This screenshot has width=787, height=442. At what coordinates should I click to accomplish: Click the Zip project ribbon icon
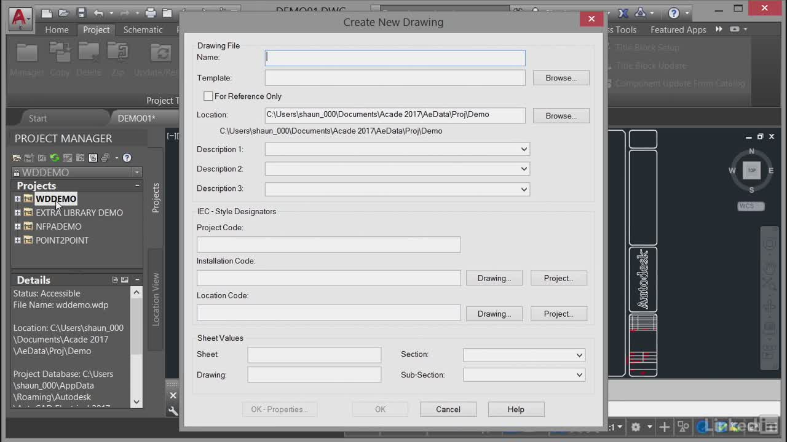pyautogui.click(x=117, y=52)
